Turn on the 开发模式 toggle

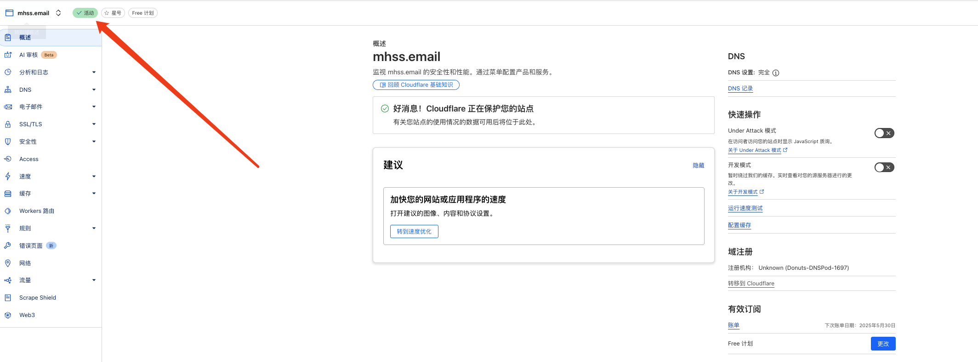(x=884, y=167)
